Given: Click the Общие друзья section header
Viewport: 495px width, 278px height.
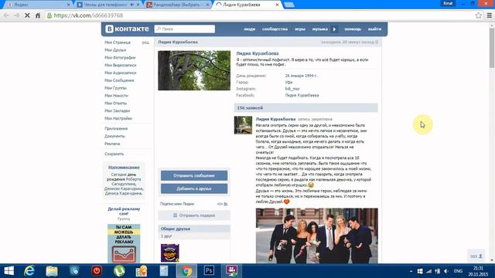Looking at the screenshot, I should [x=194, y=229].
